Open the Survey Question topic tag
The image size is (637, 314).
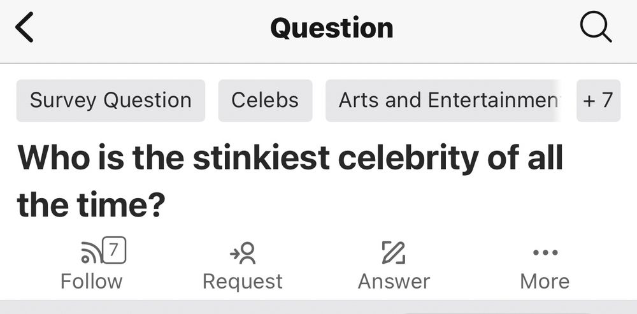point(110,101)
